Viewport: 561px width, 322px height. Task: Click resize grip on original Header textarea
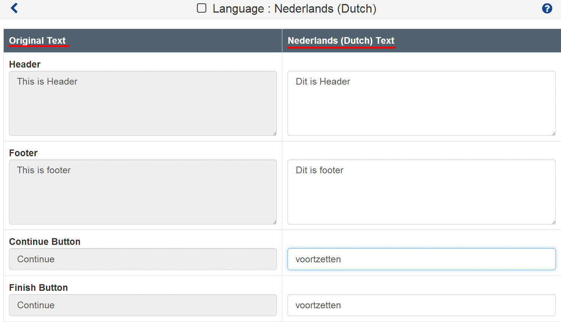[x=275, y=133]
